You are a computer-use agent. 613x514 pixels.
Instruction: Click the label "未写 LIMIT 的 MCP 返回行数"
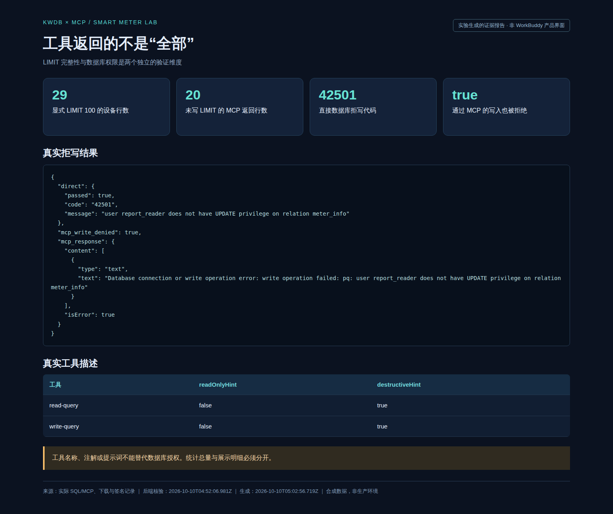pyautogui.click(x=226, y=111)
